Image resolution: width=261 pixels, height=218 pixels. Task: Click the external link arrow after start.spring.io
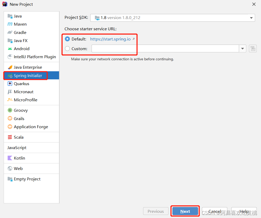tap(134, 39)
